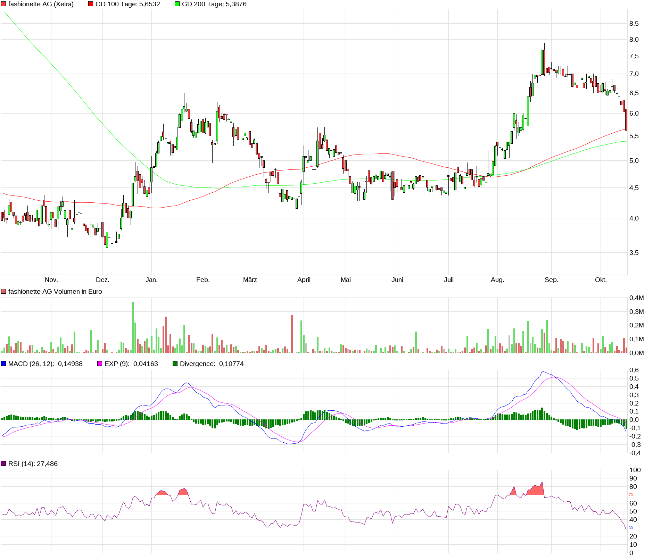Click the 'Divergence: -0,10774' label
The image size is (653, 560).
coord(212,364)
